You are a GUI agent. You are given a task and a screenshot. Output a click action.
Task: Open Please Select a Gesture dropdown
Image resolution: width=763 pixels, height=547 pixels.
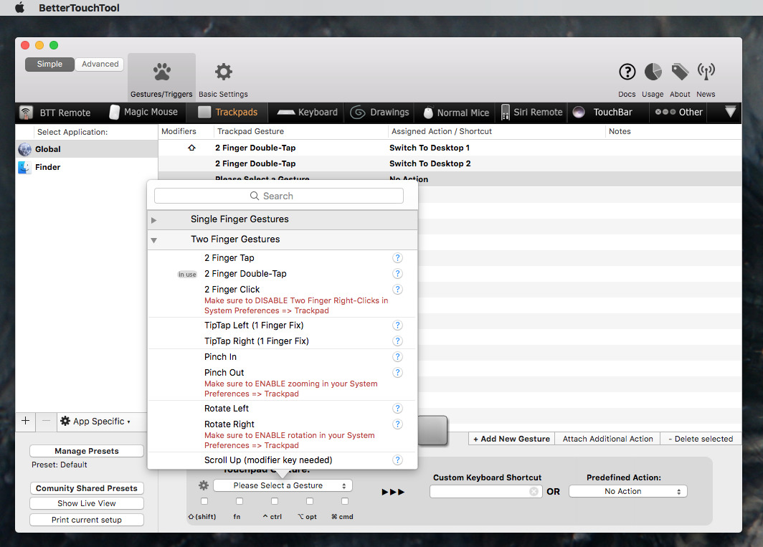pyautogui.click(x=283, y=485)
